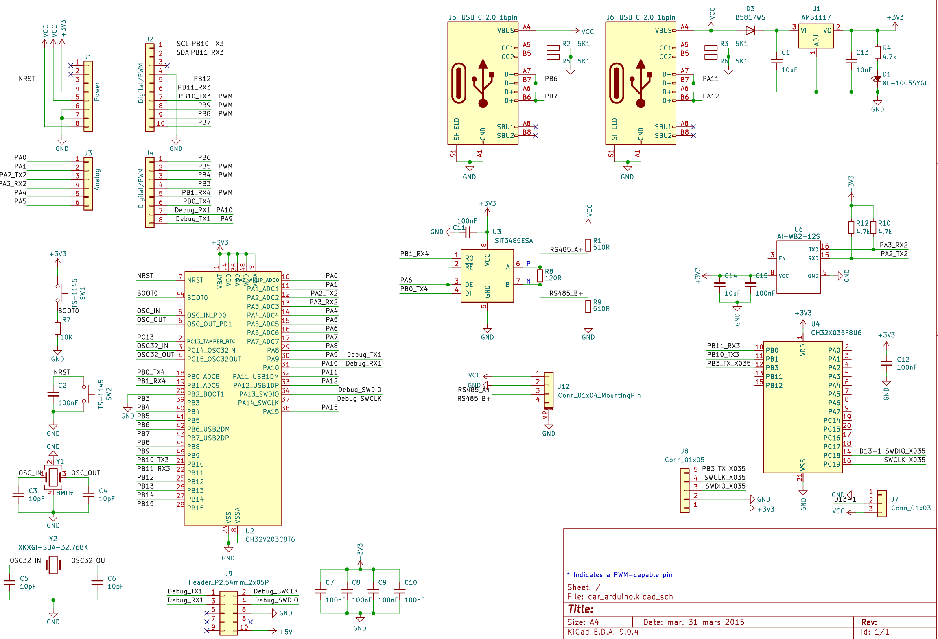The image size is (938, 639).
Task: Click the J2 Digital/PWM header connector
Action: 150,87
